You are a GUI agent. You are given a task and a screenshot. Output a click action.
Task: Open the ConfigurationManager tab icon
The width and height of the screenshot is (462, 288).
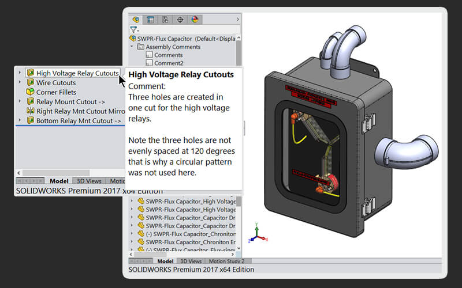pos(165,19)
